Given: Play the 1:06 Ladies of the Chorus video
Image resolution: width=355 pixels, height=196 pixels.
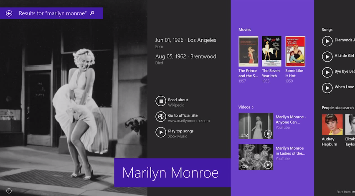Looking at the screenshot, I should coord(256,157).
